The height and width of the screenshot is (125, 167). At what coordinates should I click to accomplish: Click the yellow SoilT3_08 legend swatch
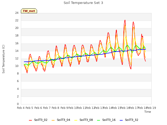(x=76, y=120)
